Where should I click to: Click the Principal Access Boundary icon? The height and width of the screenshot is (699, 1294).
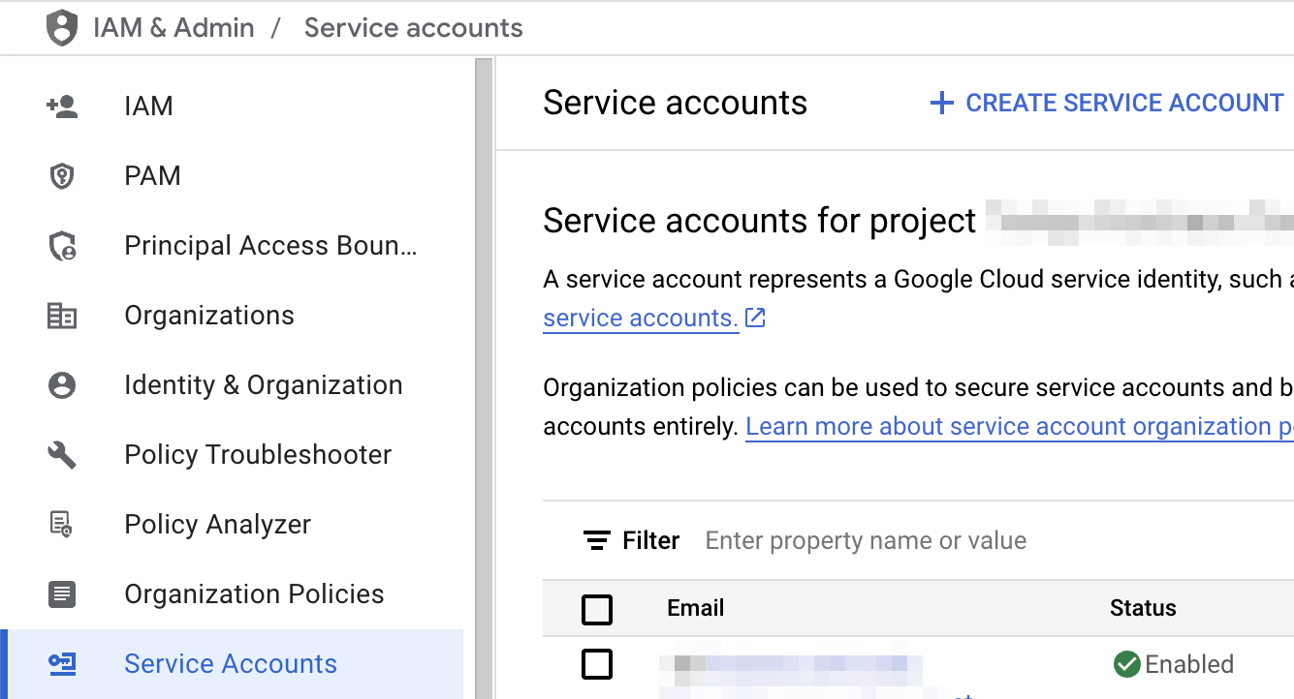pos(62,246)
